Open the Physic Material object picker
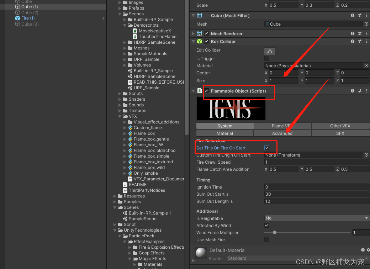The width and height of the screenshot is (370, 269). pos(366,66)
